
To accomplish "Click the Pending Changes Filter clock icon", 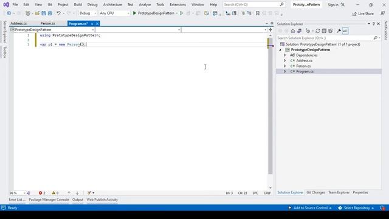I will pos(308,31).
